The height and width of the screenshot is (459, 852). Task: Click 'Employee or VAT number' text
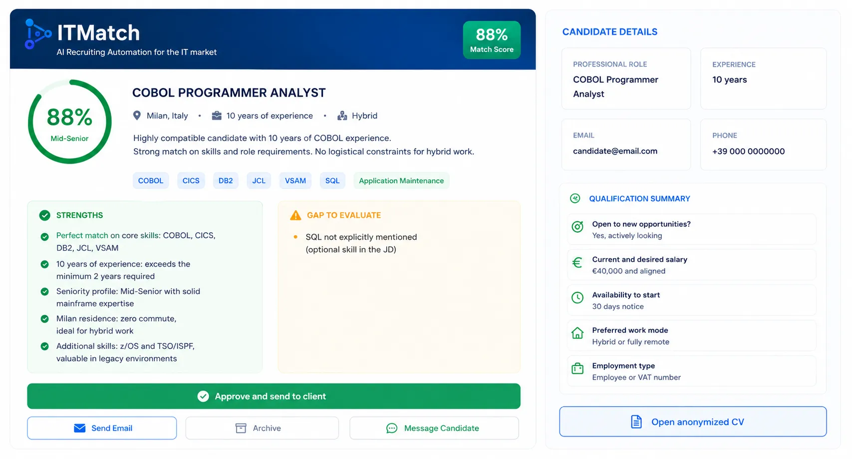(636, 377)
